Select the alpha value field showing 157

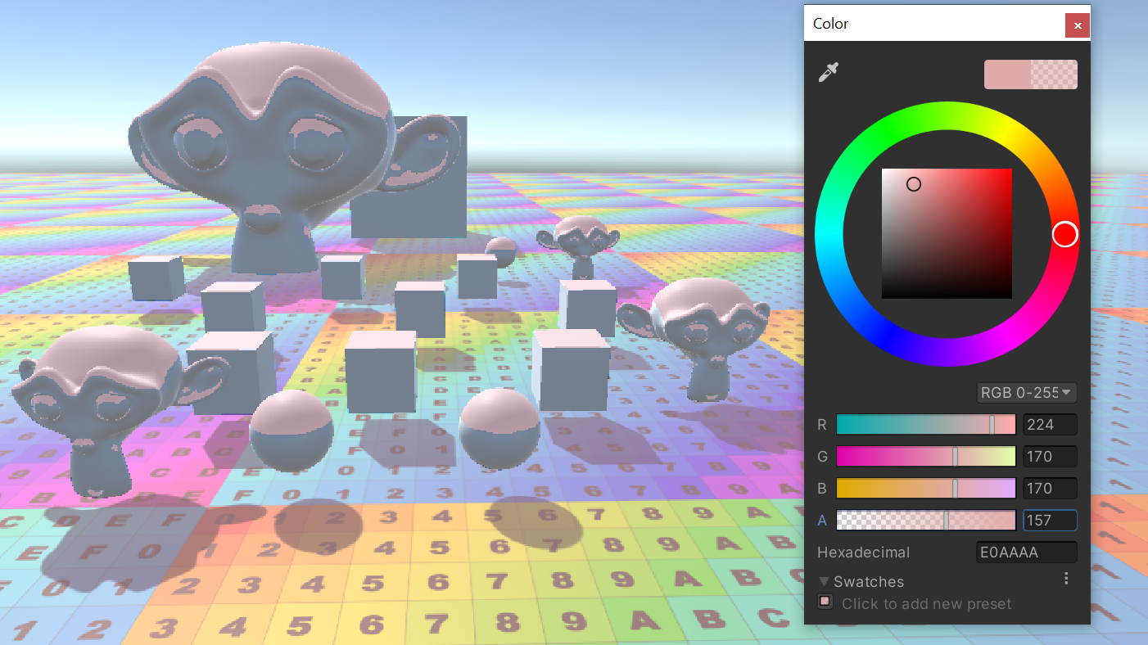1050,520
